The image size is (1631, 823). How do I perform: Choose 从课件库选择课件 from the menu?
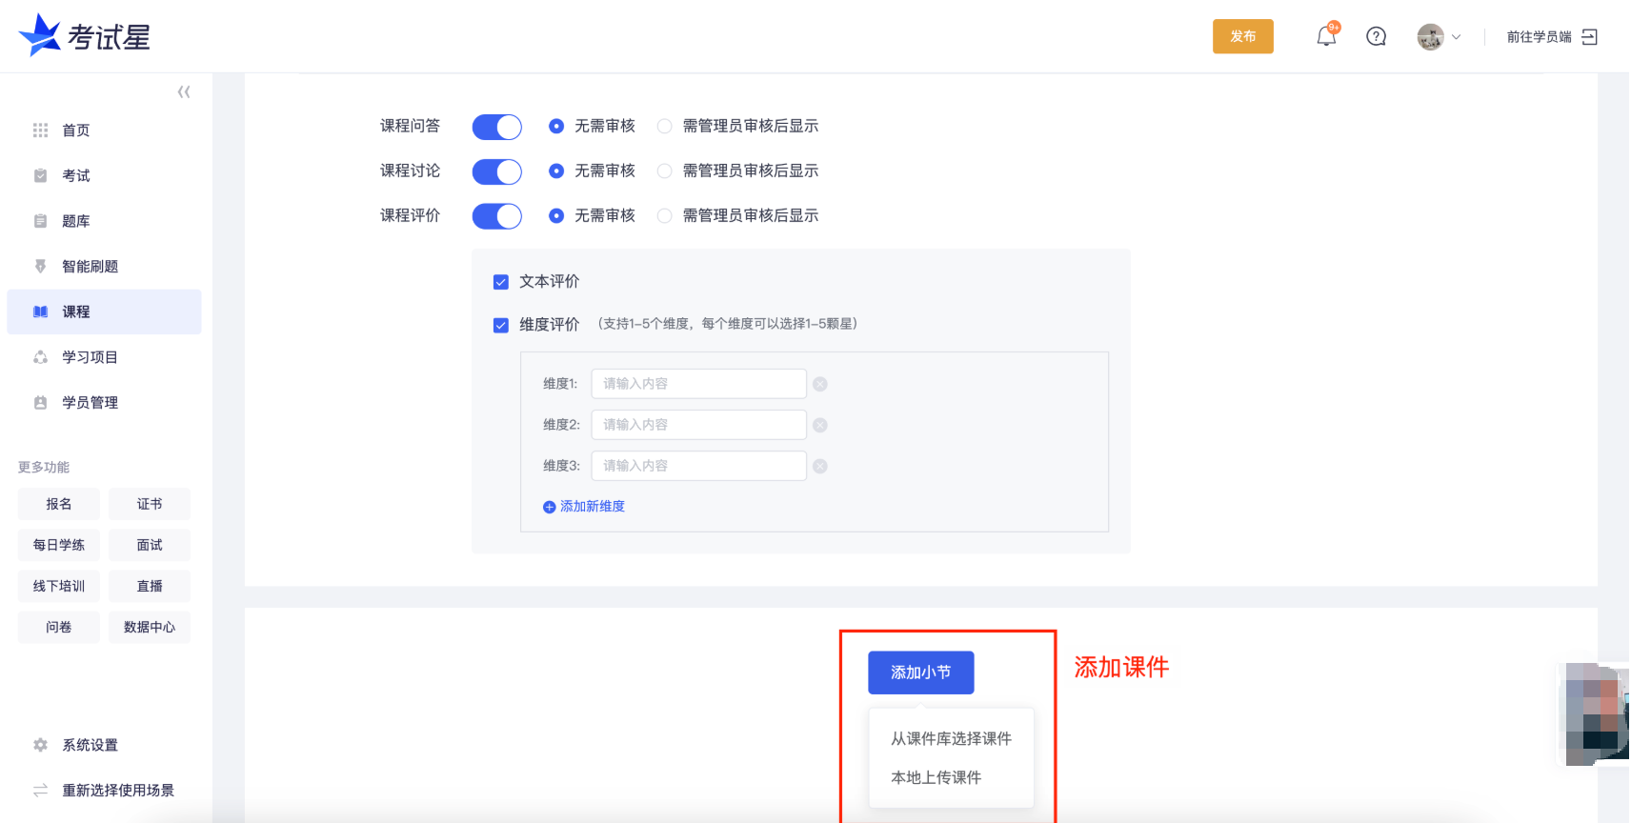tap(951, 738)
